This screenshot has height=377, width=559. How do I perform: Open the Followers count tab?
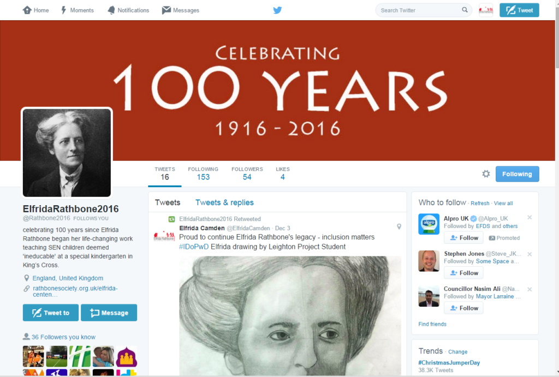(x=247, y=173)
